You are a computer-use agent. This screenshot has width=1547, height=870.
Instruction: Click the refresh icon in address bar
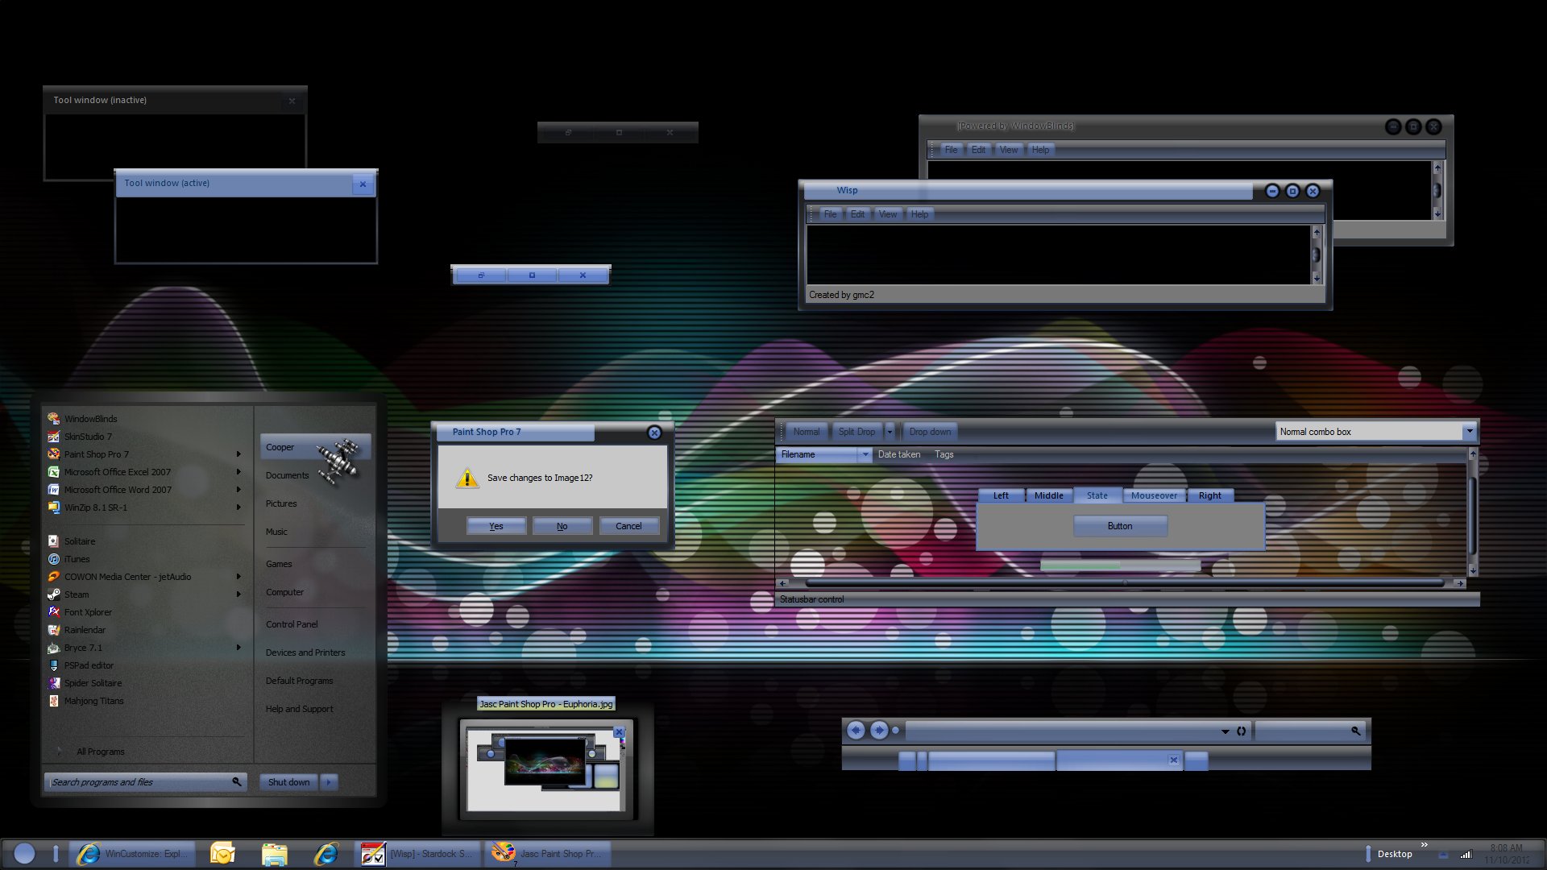(1242, 731)
